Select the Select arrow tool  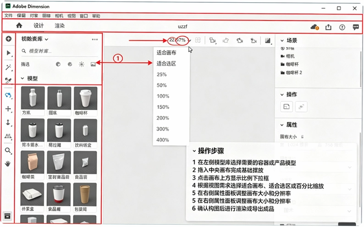[8, 53]
